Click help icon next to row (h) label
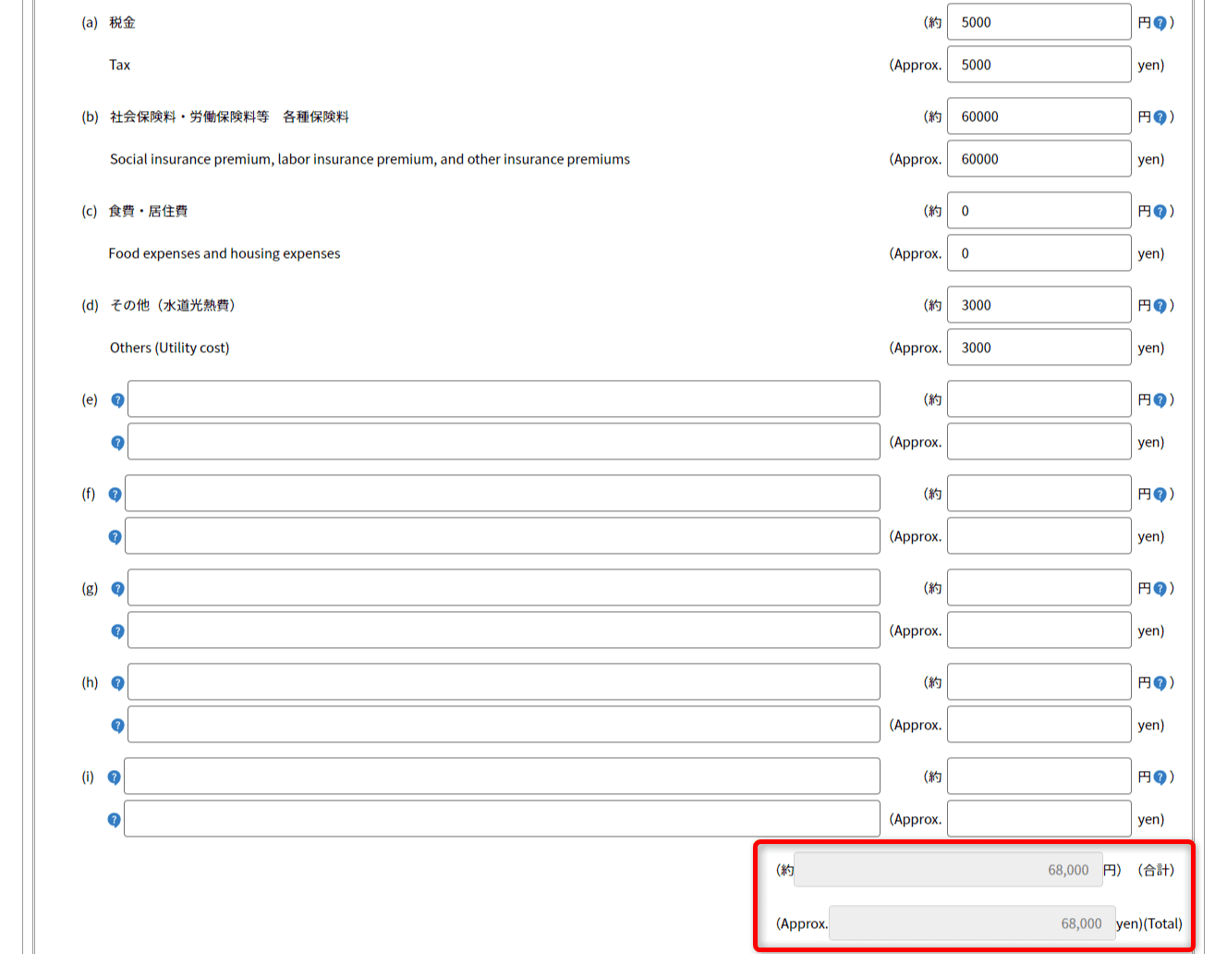 pos(117,683)
